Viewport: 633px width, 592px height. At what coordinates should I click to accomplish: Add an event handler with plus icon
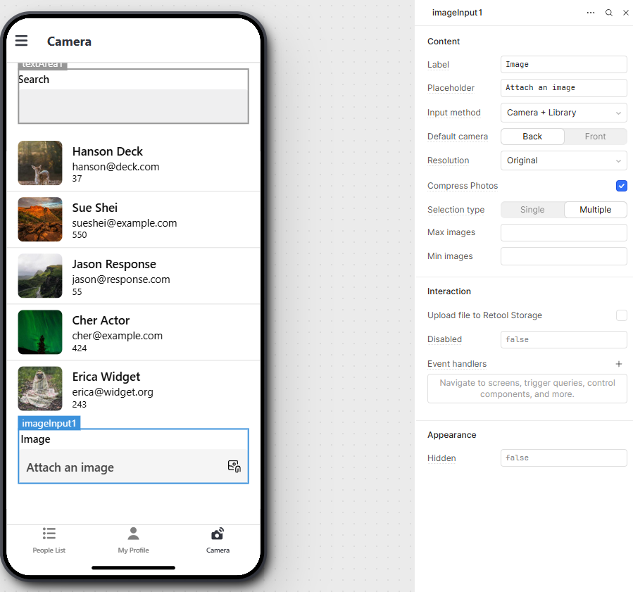tap(619, 364)
